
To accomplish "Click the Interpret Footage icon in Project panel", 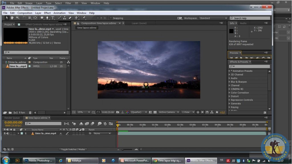I will click(5, 112).
